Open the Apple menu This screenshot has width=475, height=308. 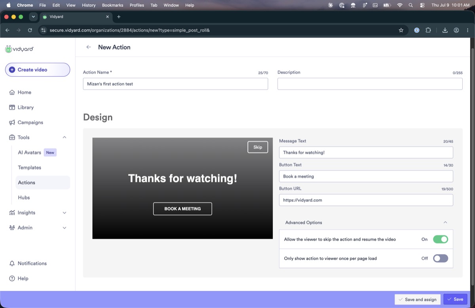pos(8,5)
